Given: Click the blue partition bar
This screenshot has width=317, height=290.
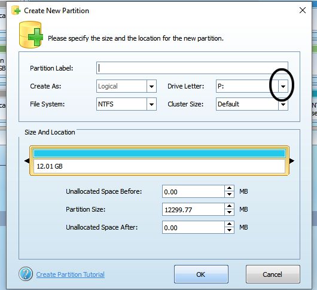Looking at the screenshot, I should coord(159,154).
